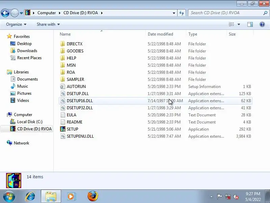Open the view options dropdown arrow
This screenshot has width=270, height=203.
pyautogui.click(x=239, y=24)
